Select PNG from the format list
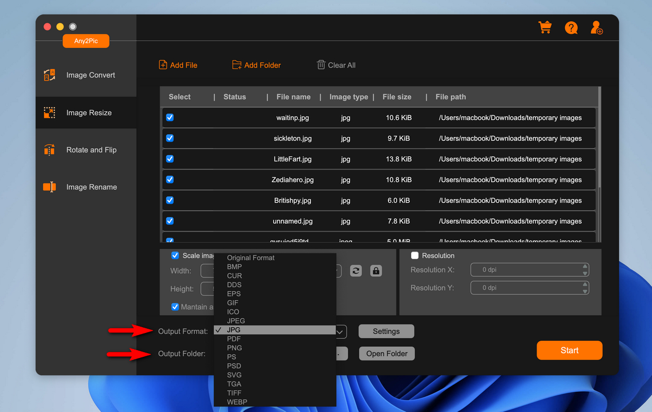Viewport: 652px width, 412px height. [x=234, y=347]
